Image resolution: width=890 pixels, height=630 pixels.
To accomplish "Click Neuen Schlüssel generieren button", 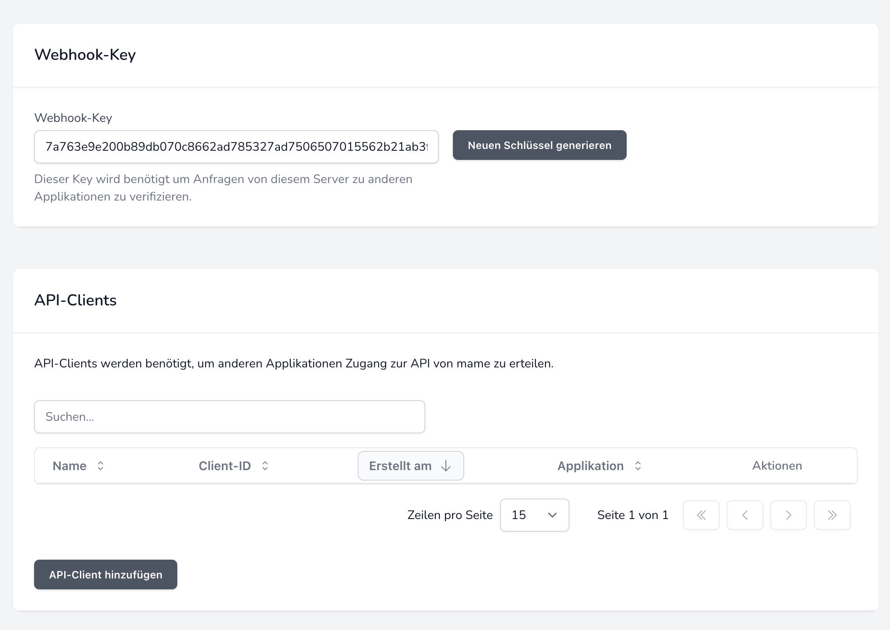I will click(539, 145).
